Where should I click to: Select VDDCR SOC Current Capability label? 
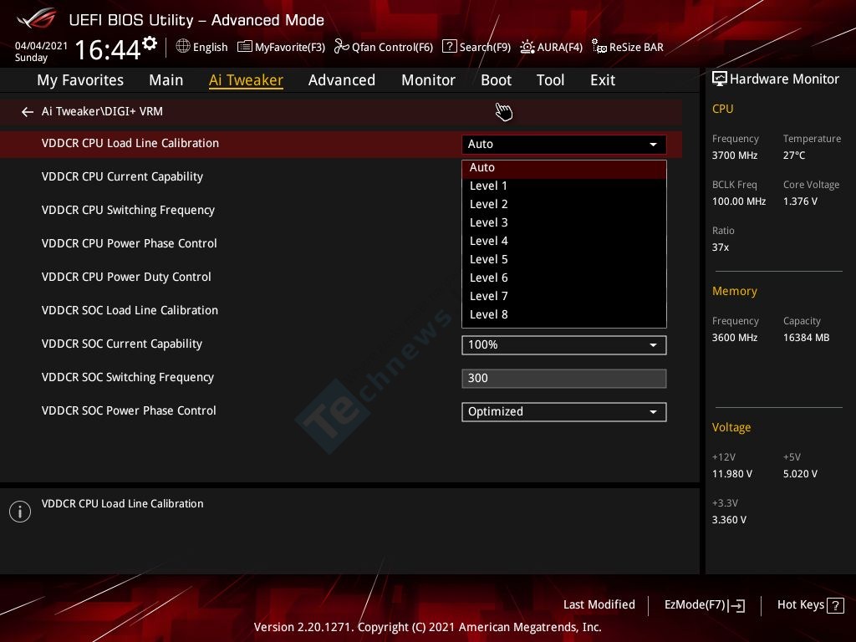(122, 344)
